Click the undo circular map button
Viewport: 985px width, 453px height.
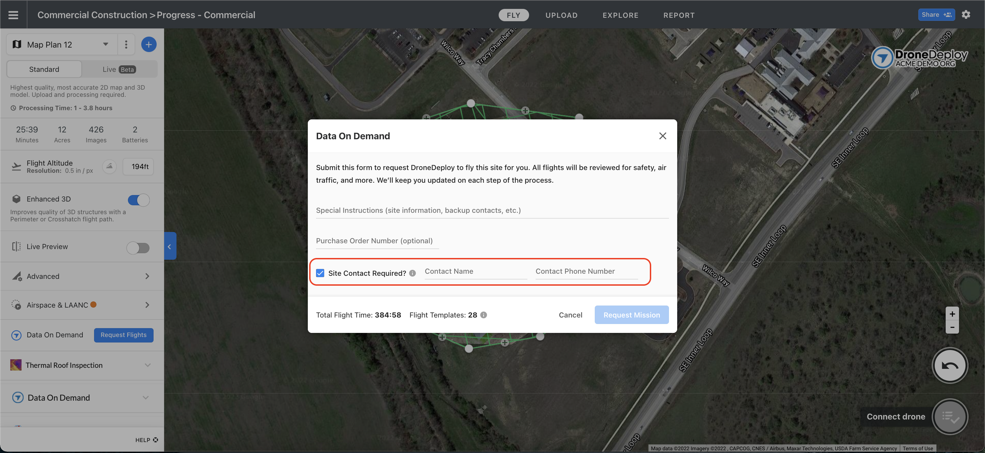tap(950, 365)
